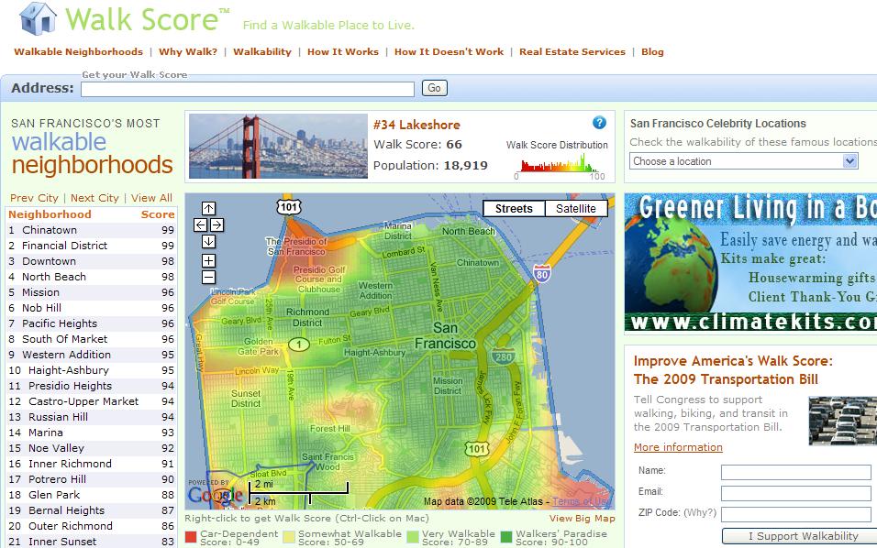Zoom in the map with the plus button
This screenshot has width=877, height=548.
tap(208, 260)
